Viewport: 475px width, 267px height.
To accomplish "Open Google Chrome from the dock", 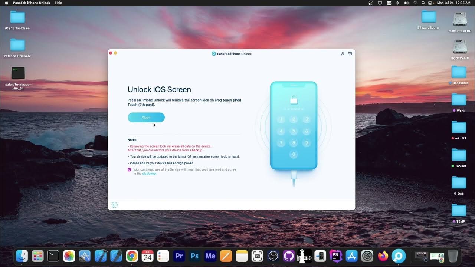I will pos(132,256).
